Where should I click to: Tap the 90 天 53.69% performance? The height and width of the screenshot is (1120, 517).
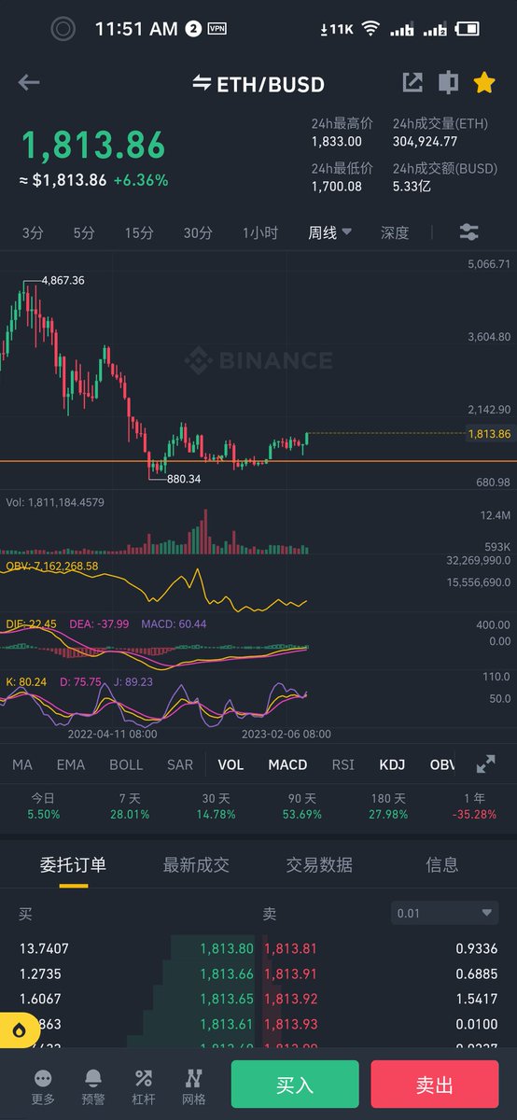[300, 806]
